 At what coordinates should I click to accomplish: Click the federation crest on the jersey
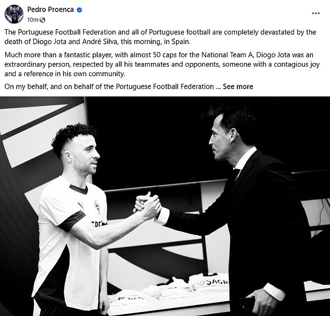click(97, 207)
